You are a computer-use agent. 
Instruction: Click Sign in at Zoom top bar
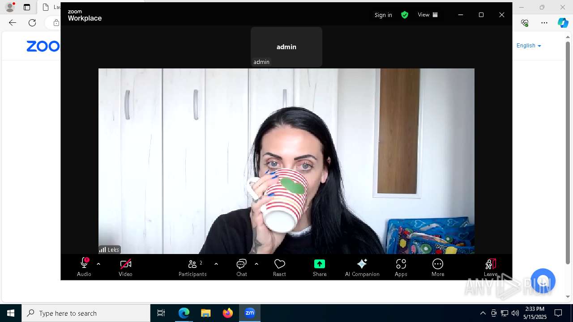(x=383, y=15)
